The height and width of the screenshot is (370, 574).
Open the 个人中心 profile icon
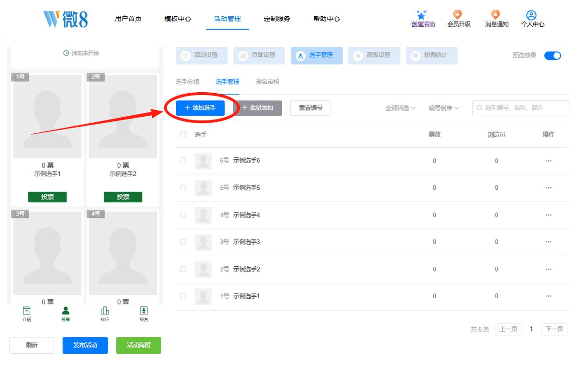click(531, 15)
